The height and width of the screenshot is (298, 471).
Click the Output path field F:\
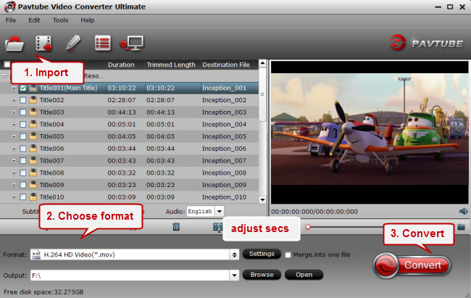point(130,275)
